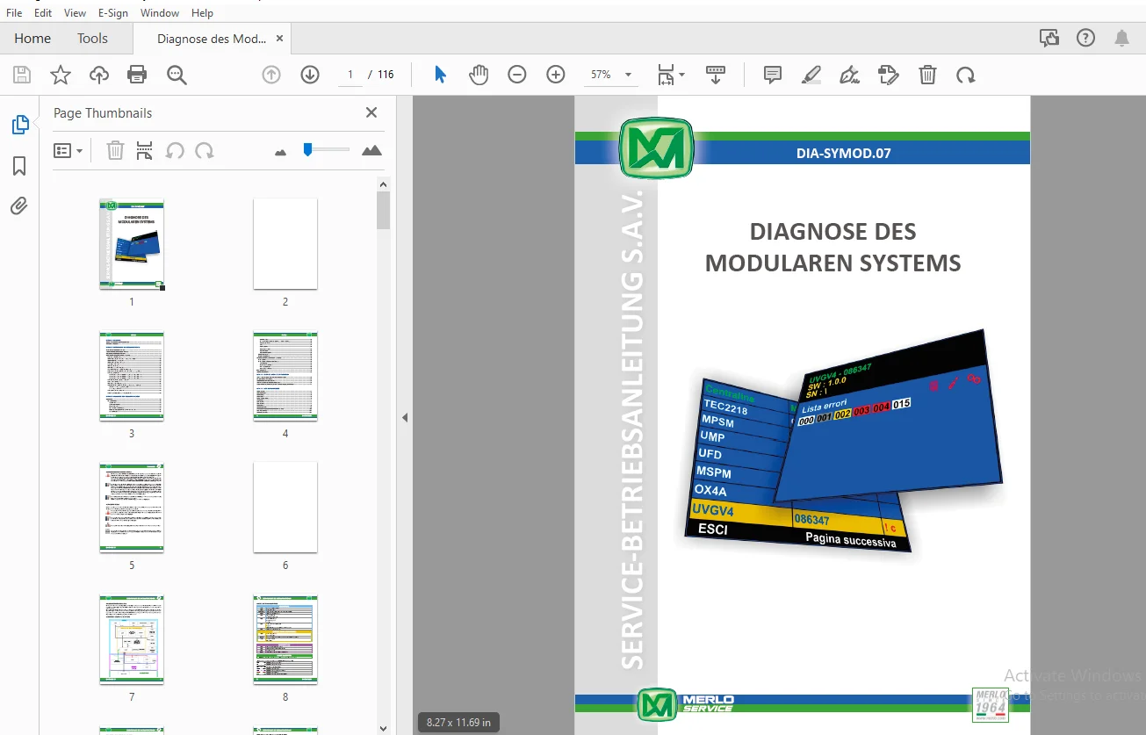Open share and chat icon
1146x735 pixels.
[x=1049, y=38]
